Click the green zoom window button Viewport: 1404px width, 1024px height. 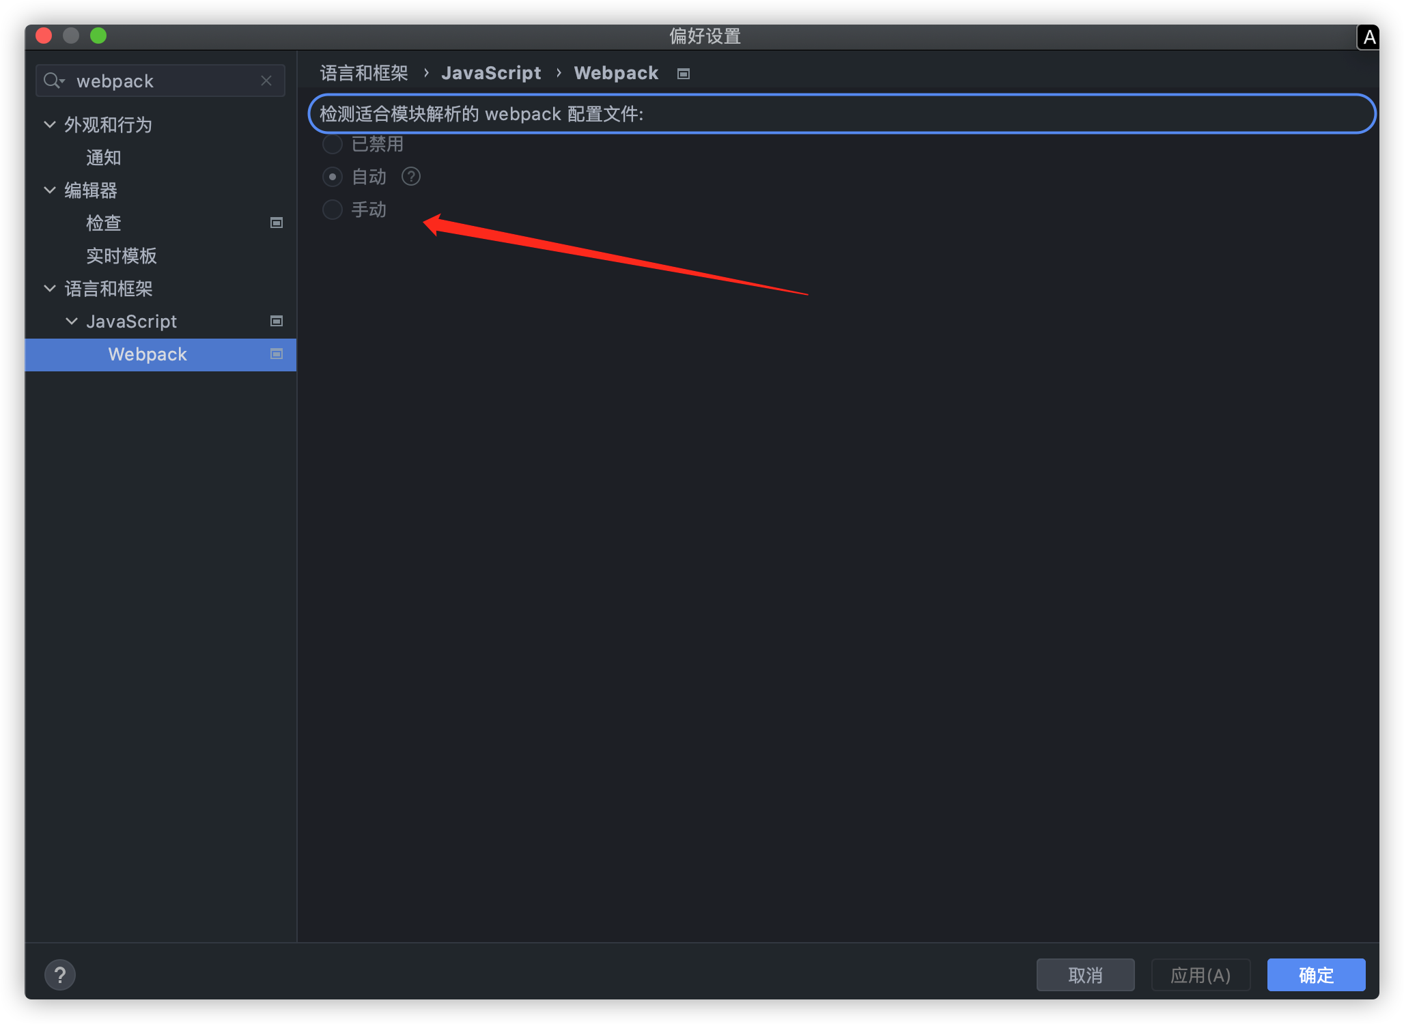[x=98, y=35]
